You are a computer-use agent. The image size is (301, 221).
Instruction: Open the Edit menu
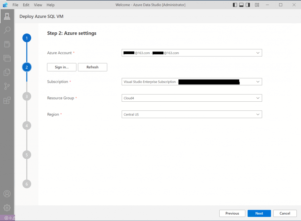click(26, 5)
